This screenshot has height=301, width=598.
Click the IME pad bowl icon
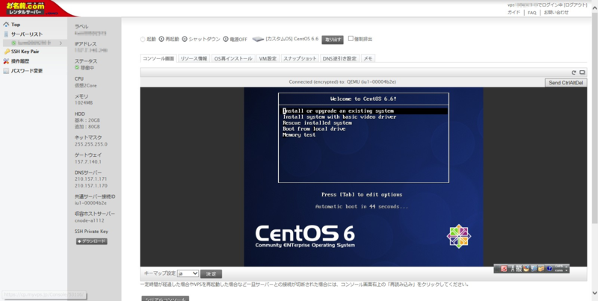point(526,269)
